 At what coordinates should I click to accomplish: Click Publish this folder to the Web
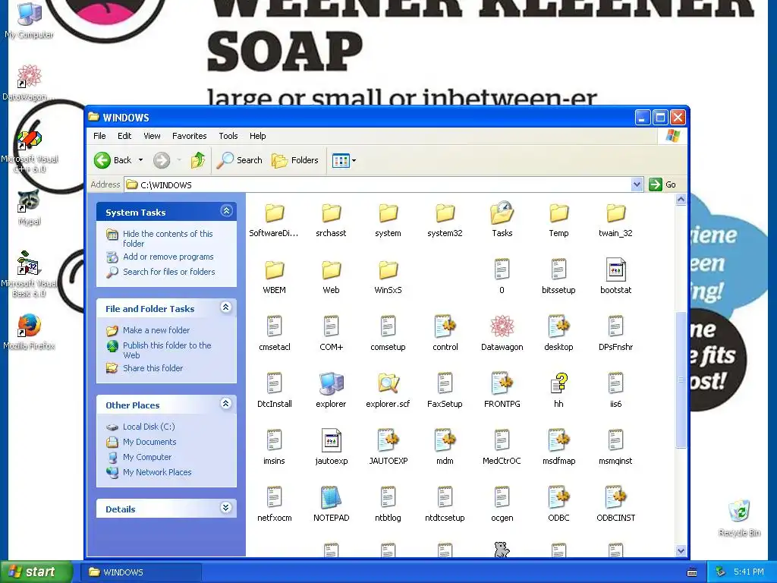pos(167,350)
